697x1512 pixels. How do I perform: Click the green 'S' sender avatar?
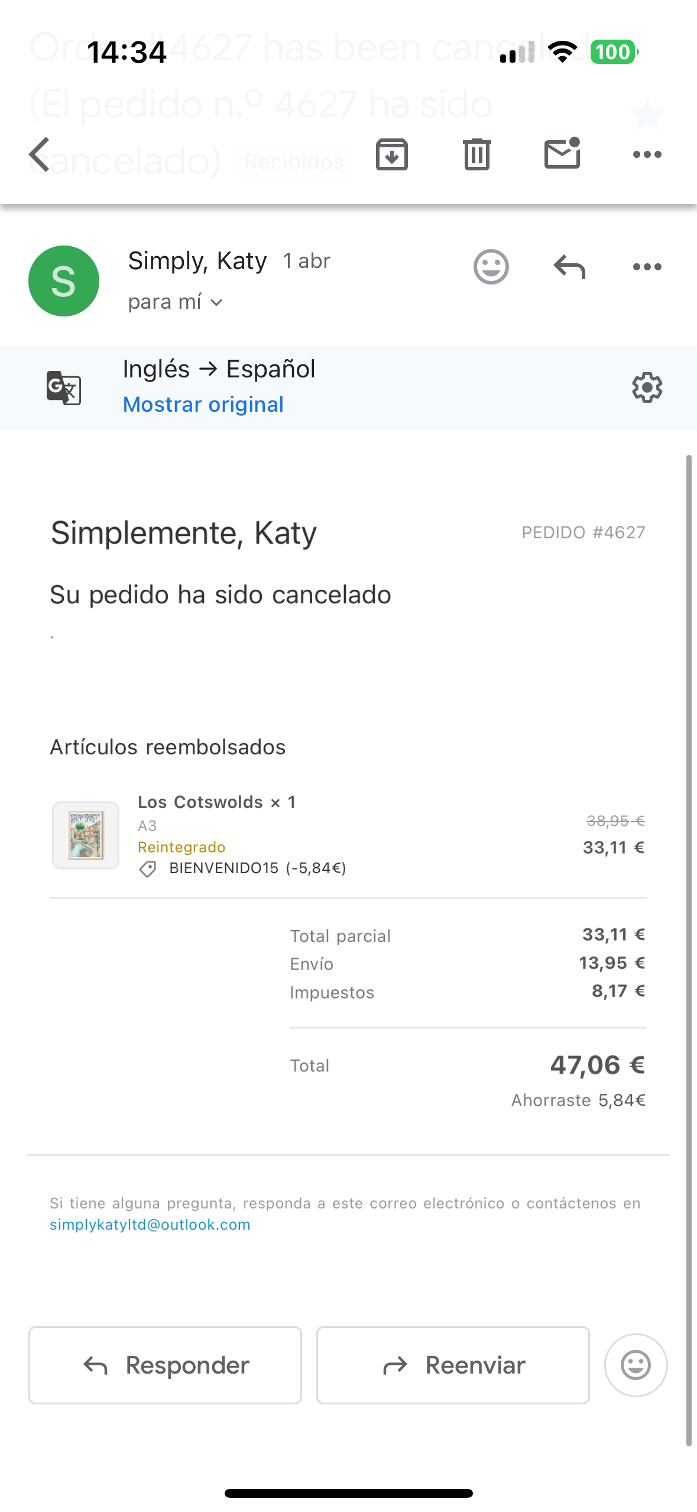tap(64, 281)
